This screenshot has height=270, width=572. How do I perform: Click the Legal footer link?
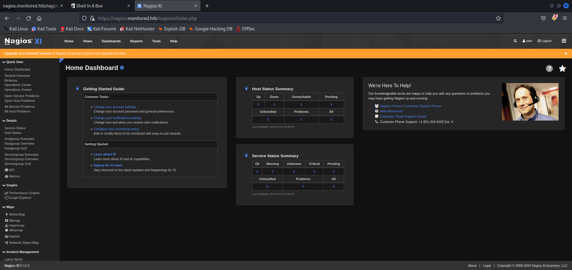point(487,266)
